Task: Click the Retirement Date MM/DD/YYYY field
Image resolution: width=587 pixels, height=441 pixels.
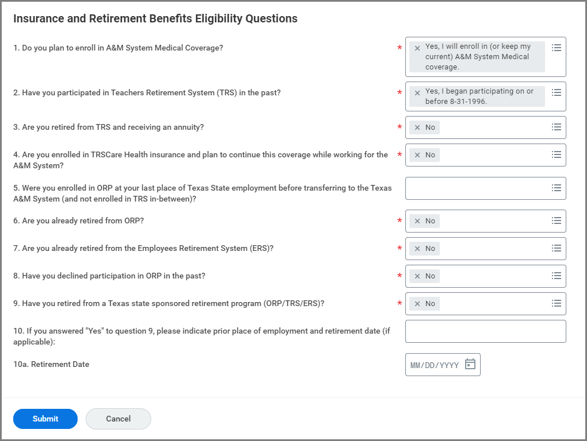Action: [x=435, y=365]
